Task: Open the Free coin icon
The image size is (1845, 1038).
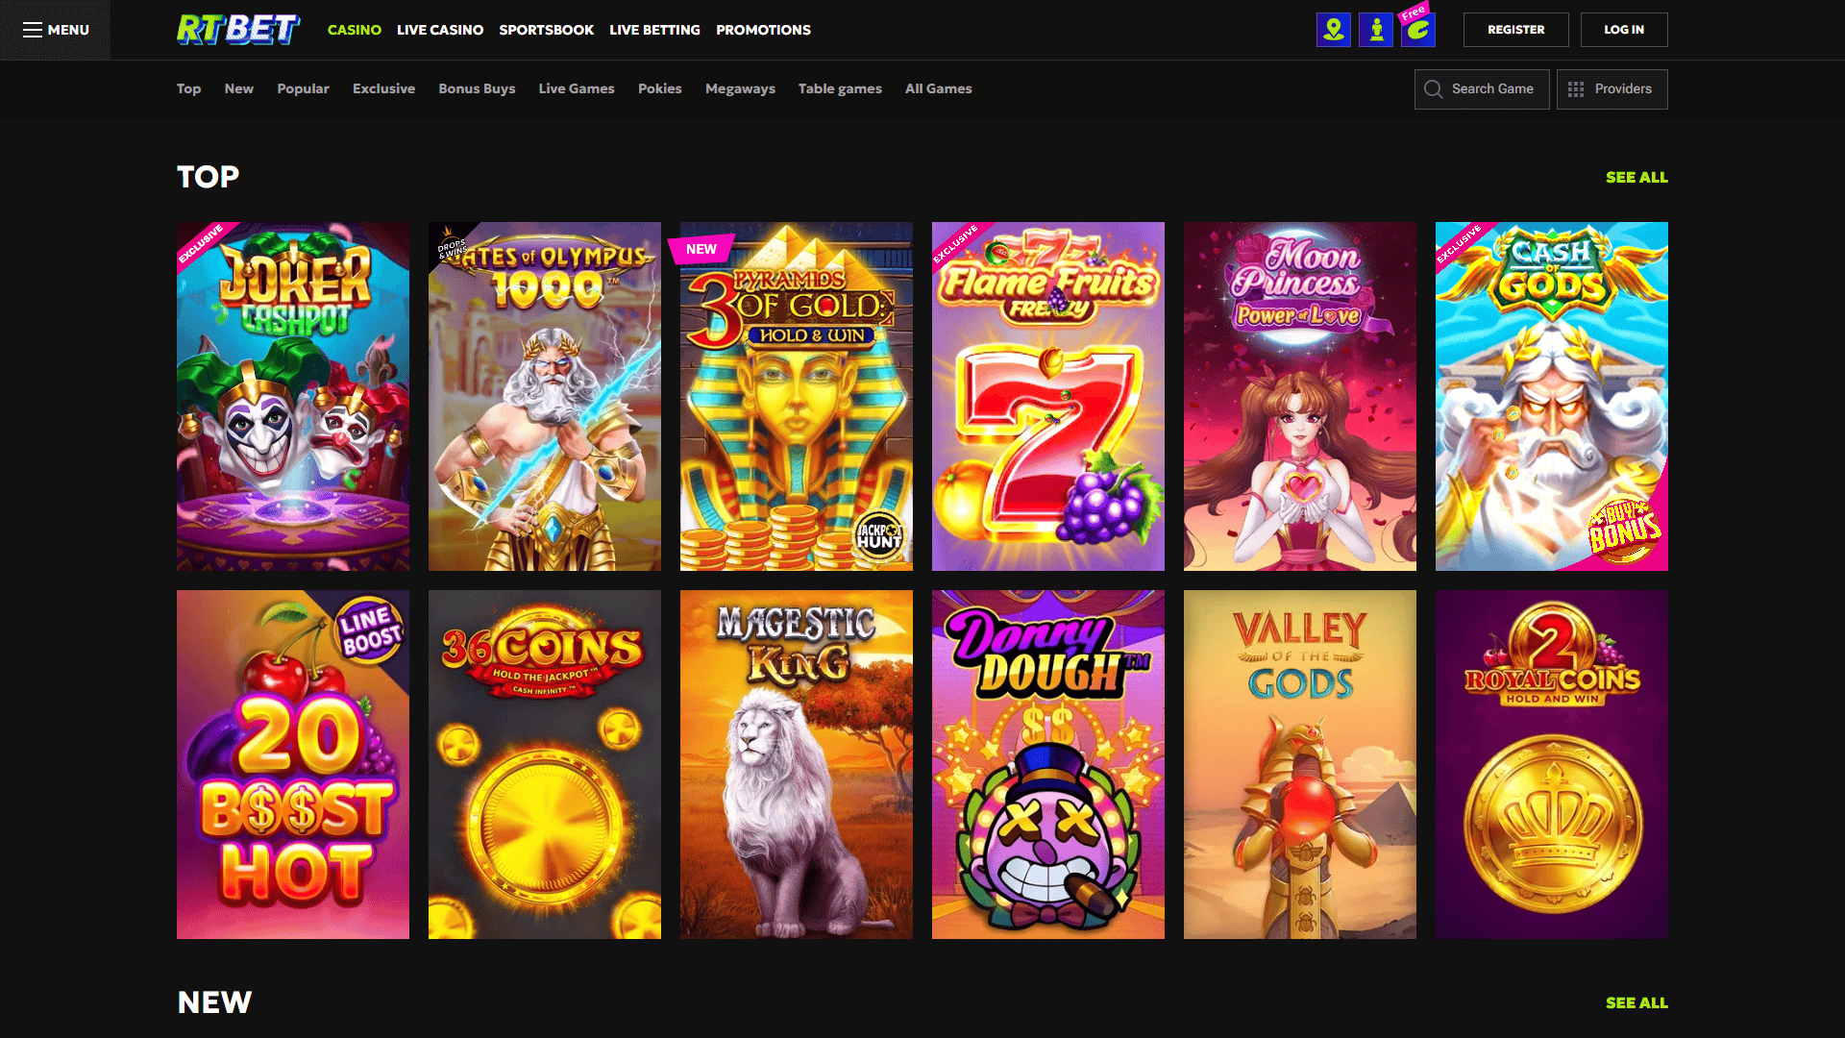Action: click(x=1418, y=30)
